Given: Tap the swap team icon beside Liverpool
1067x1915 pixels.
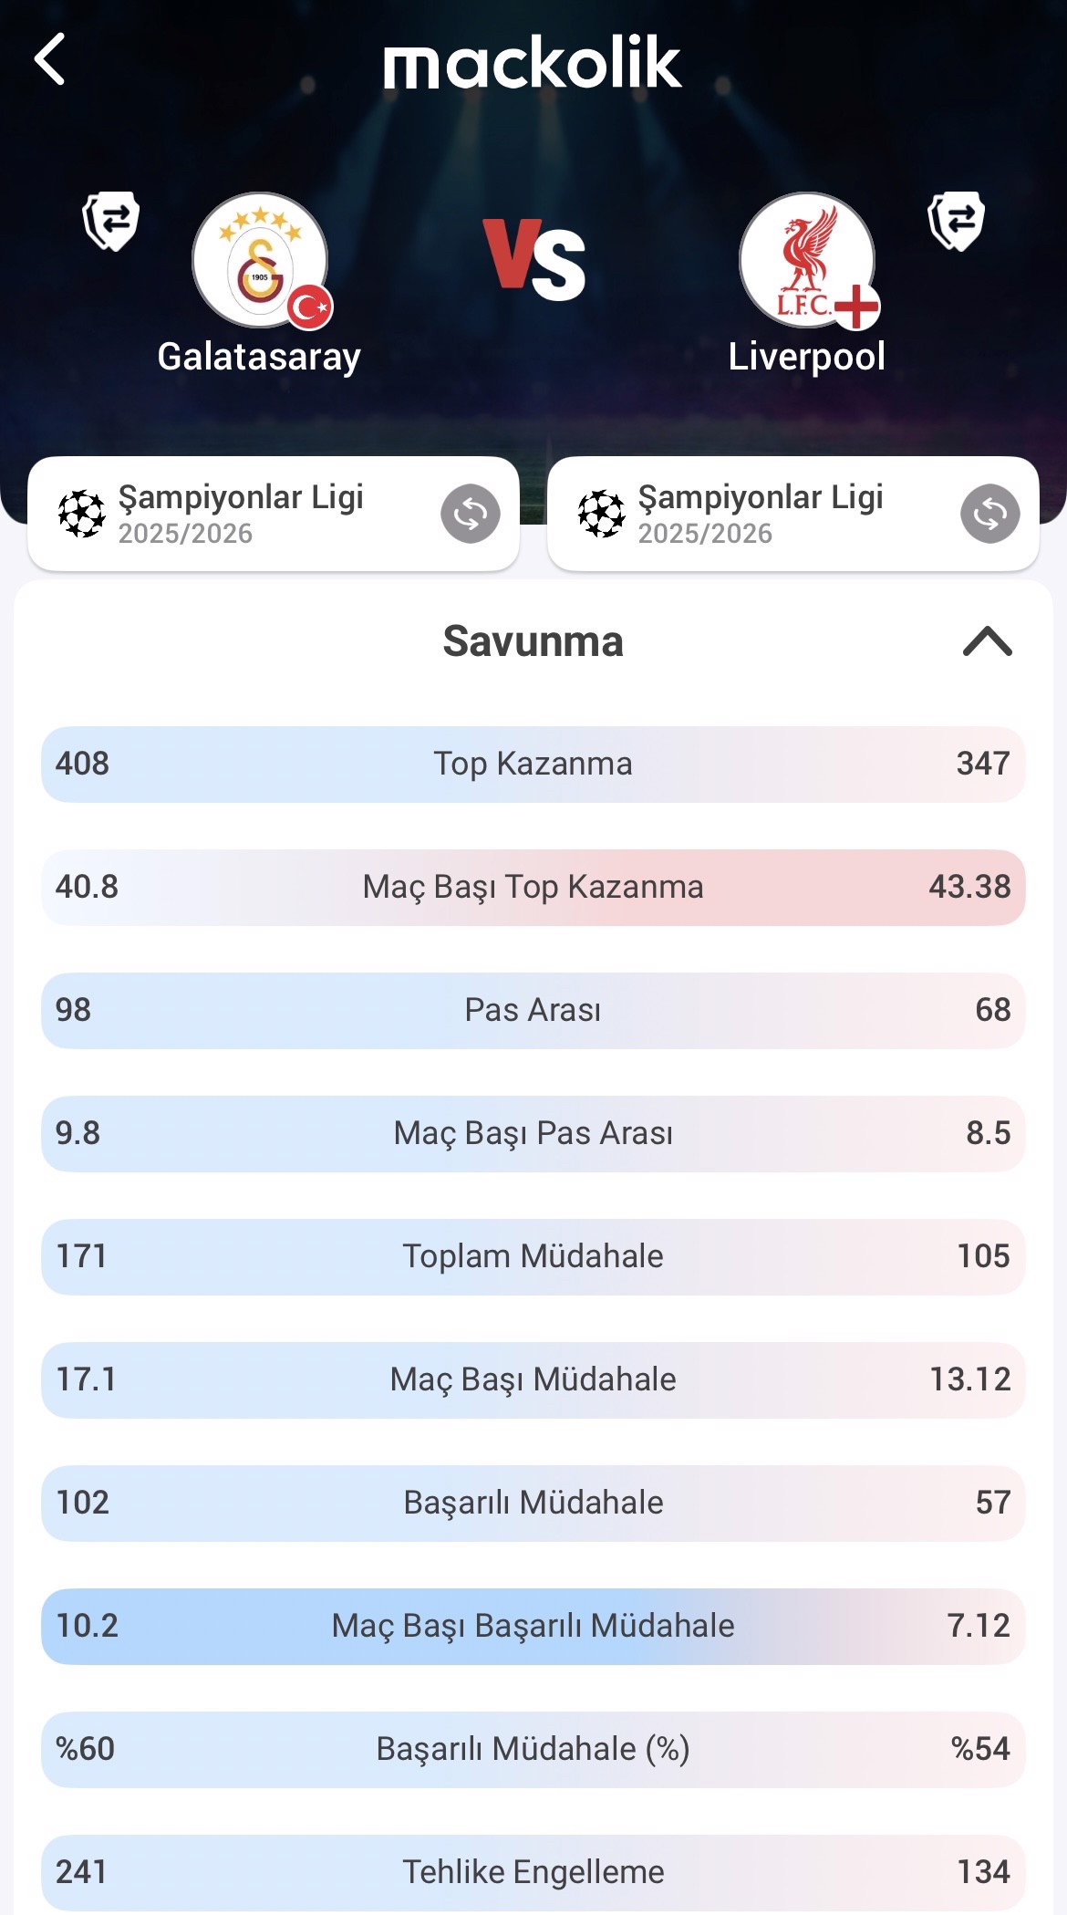Looking at the screenshot, I should 956,221.
